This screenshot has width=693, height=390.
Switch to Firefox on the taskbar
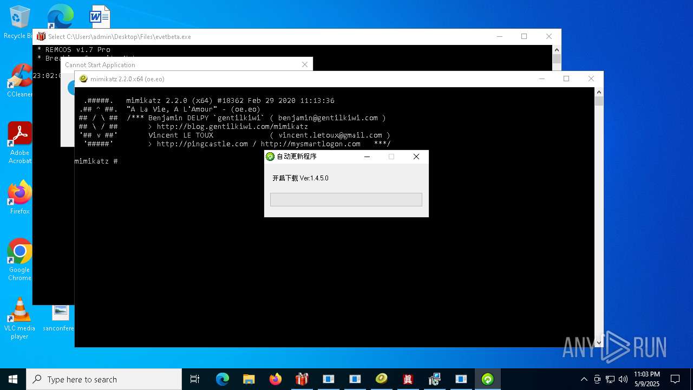point(275,379)
